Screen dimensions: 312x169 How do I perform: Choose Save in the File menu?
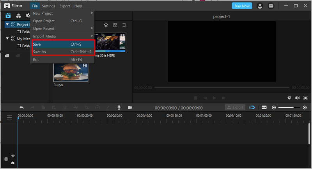pos(62,44)
